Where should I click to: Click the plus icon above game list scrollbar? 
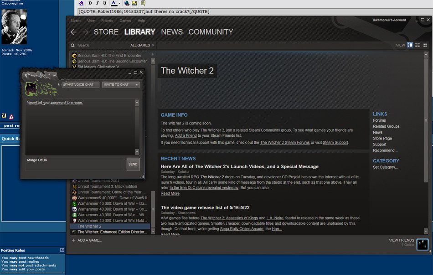[153, 54]
